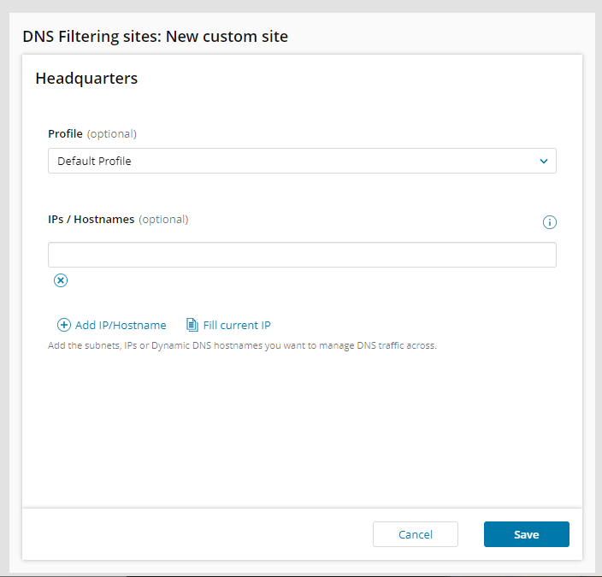Click the IPs / Hostnames field label

91,219
